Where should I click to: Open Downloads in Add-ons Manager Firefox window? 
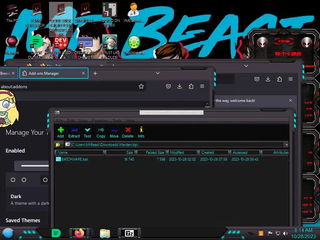(180, 86)
